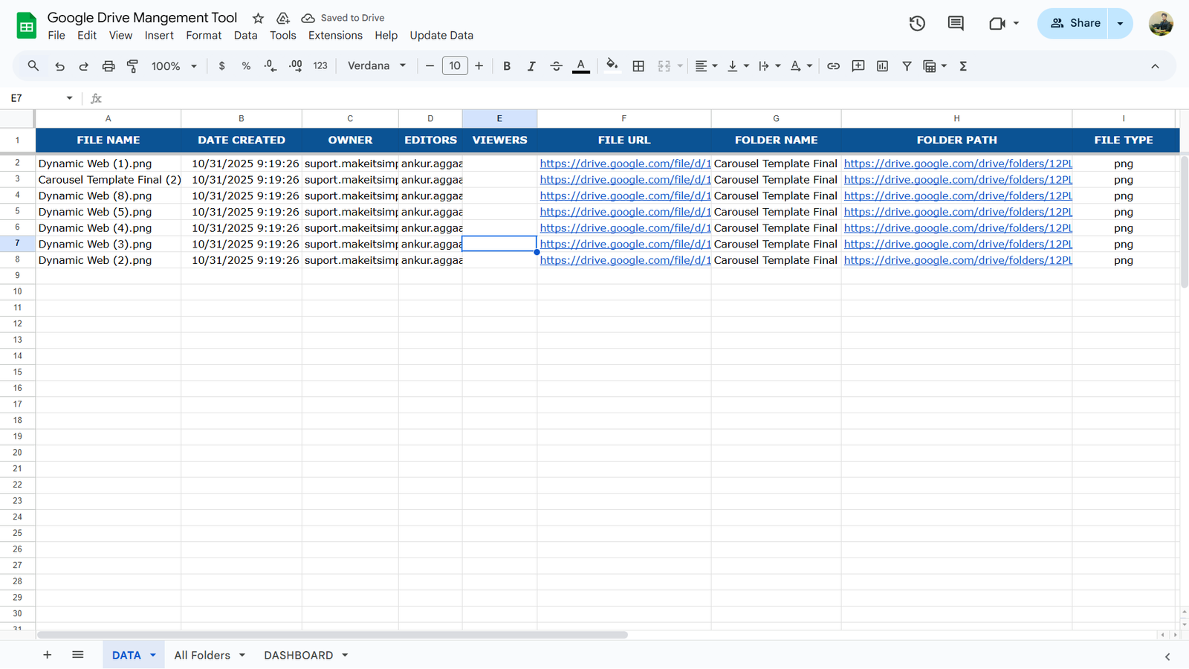Image resolution: width=1189 pixels, height=669 pixels.
Task: Click the insert chart icon
Action: 882,66
